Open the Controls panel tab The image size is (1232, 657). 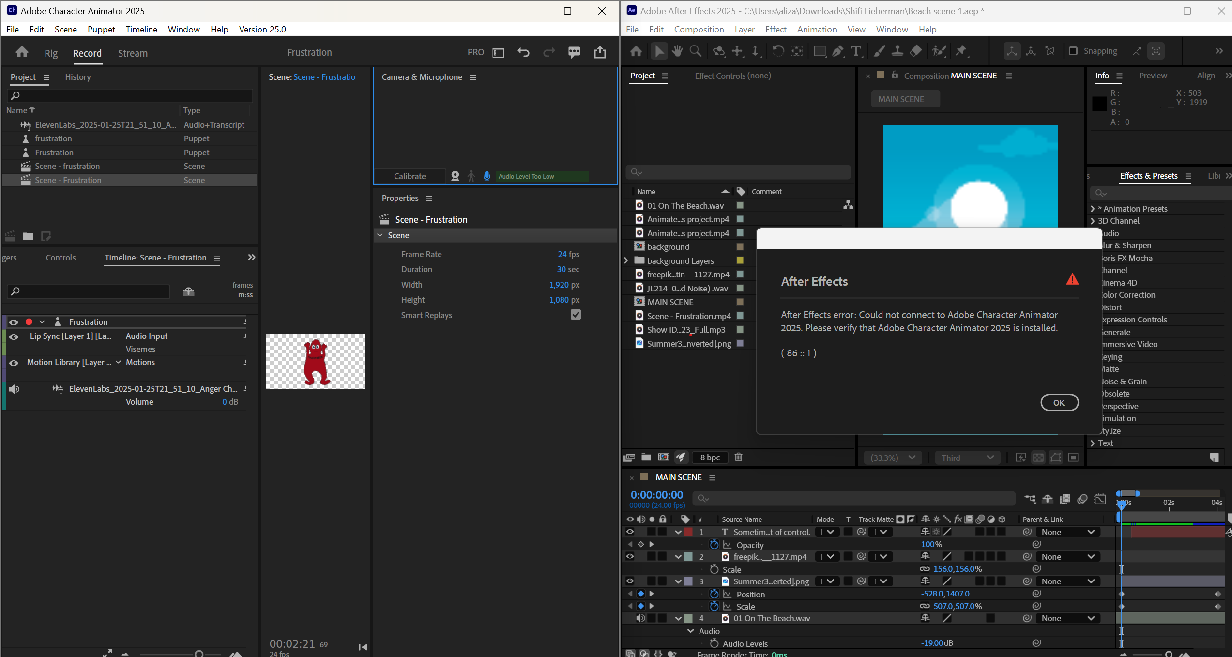click(61, 258)
